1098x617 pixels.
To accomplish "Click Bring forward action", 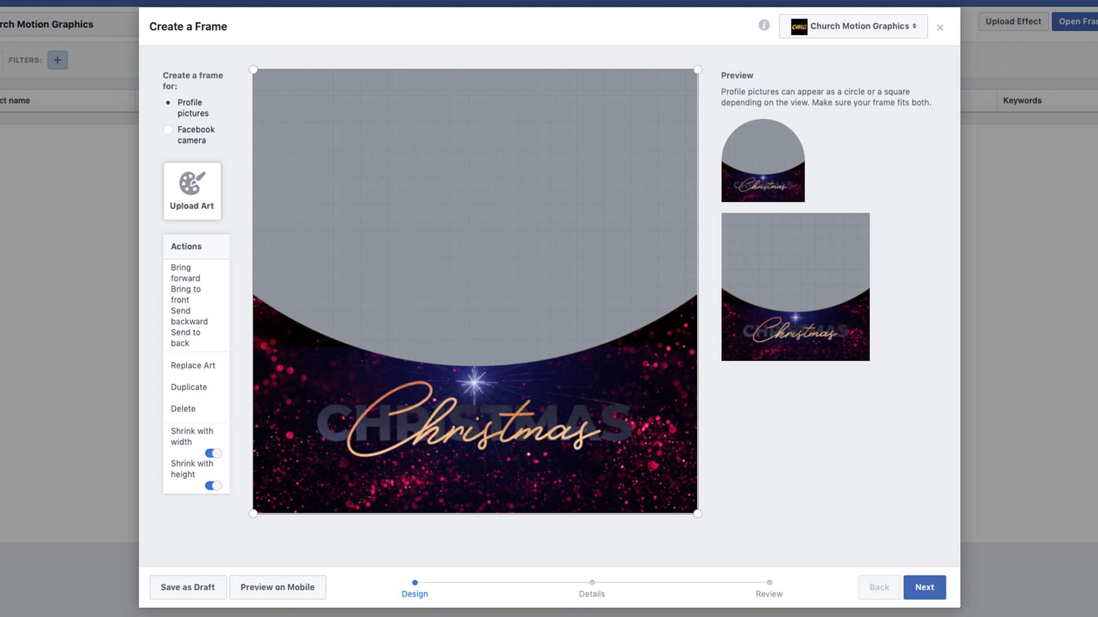I will (x=185, y=273).
